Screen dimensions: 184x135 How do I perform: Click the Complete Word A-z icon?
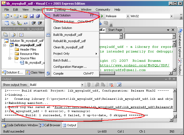pyautogui.click(x=25, y=23)
